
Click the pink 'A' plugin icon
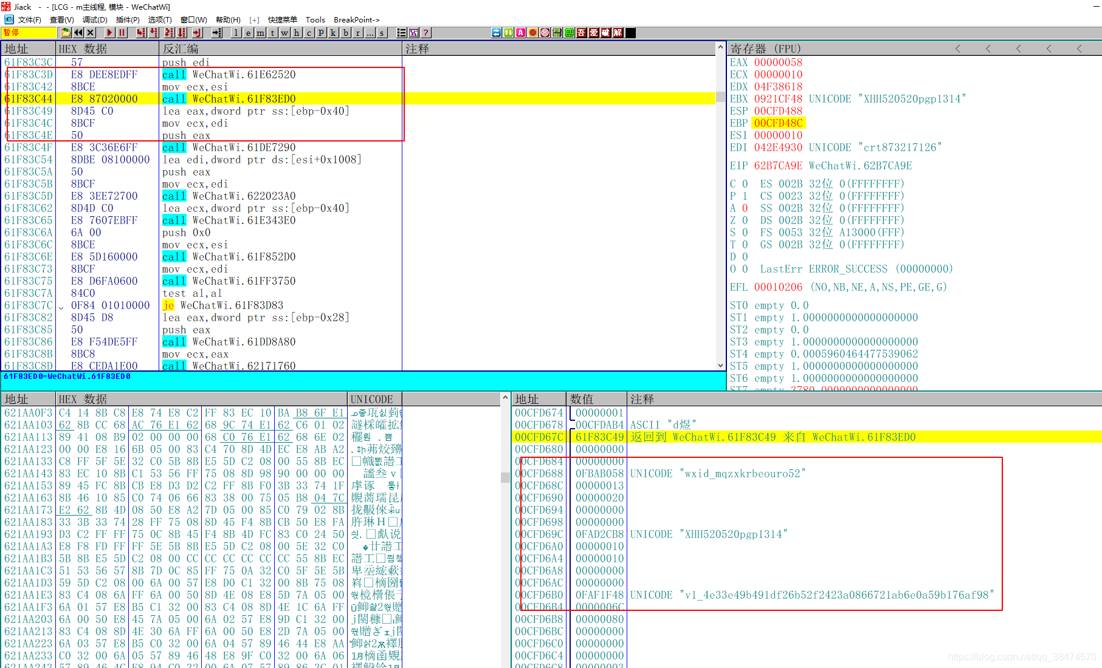[521, 33]
